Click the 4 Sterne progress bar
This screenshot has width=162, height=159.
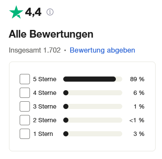pyautogui.click(x=93, y=93)
